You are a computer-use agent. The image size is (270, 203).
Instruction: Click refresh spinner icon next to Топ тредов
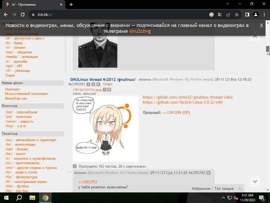(x=240, y=189)
